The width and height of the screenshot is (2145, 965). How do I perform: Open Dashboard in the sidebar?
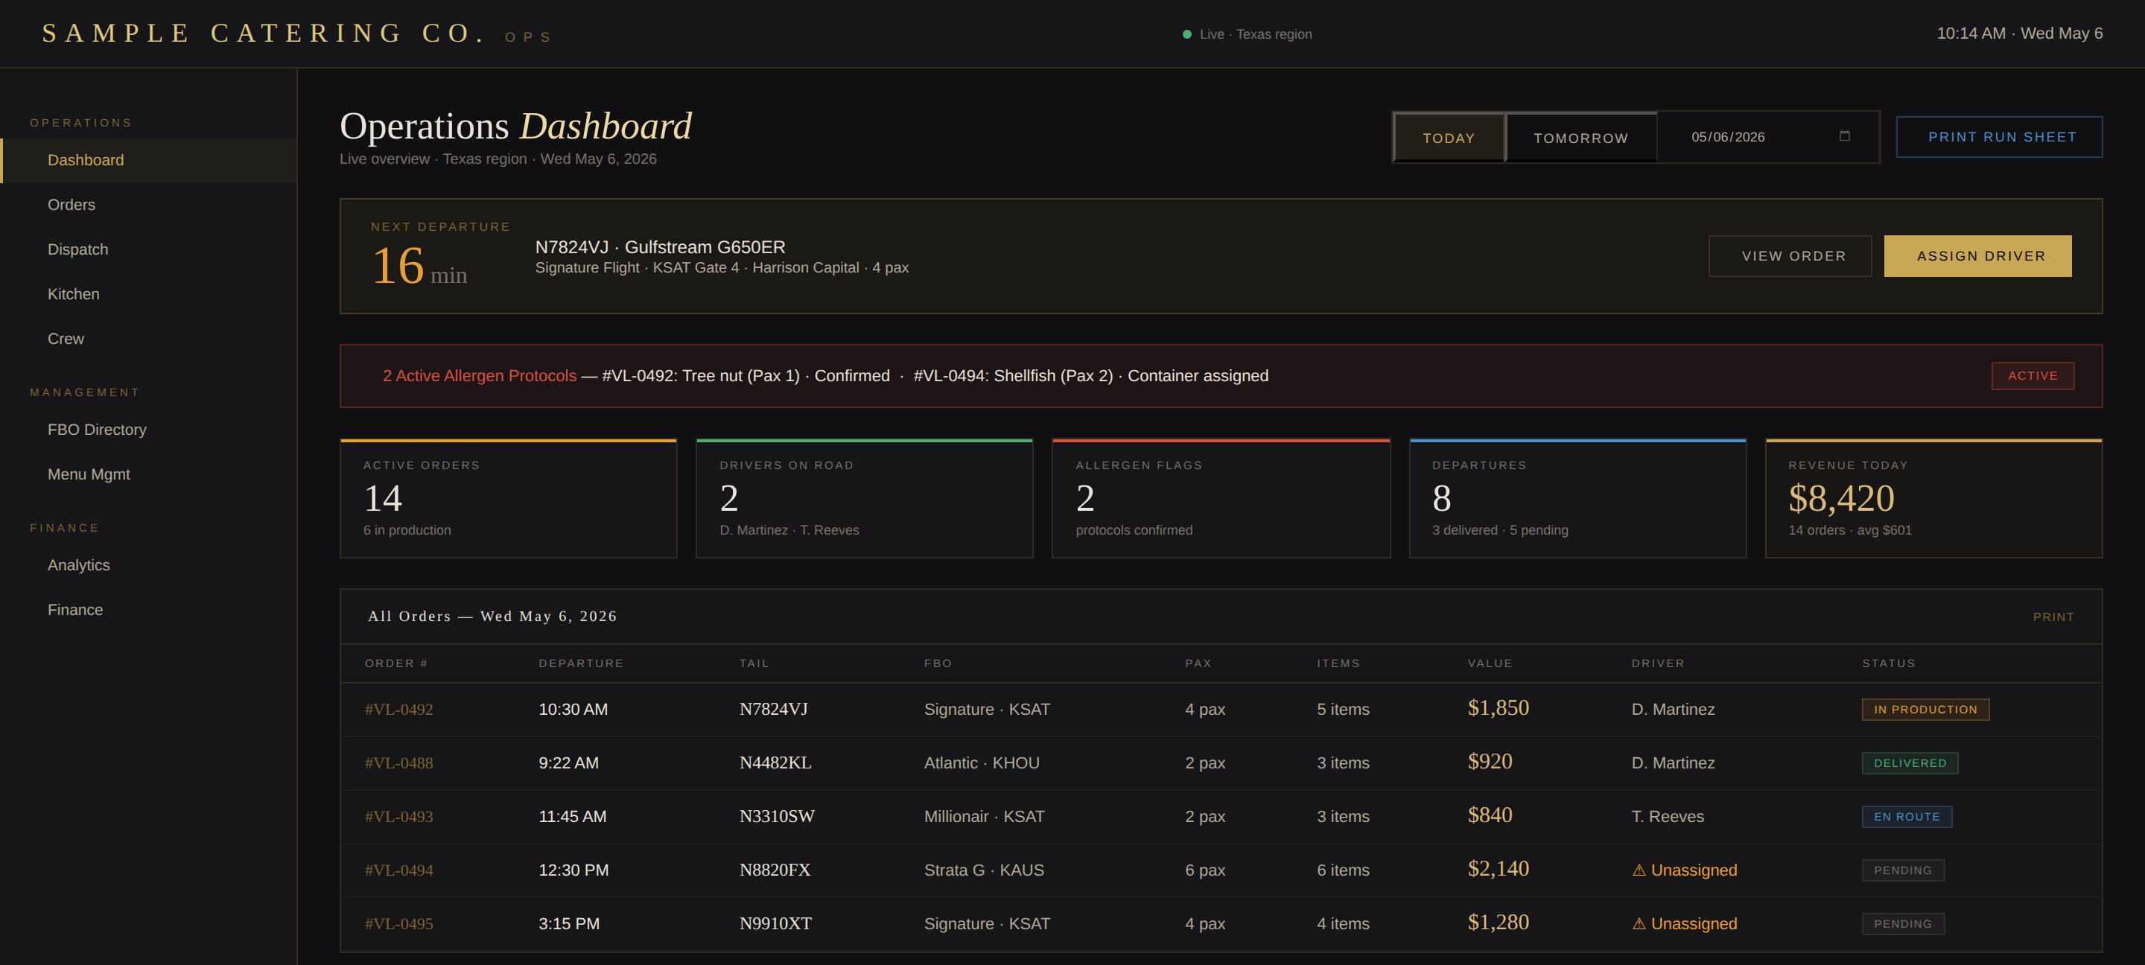pos(149,160)
